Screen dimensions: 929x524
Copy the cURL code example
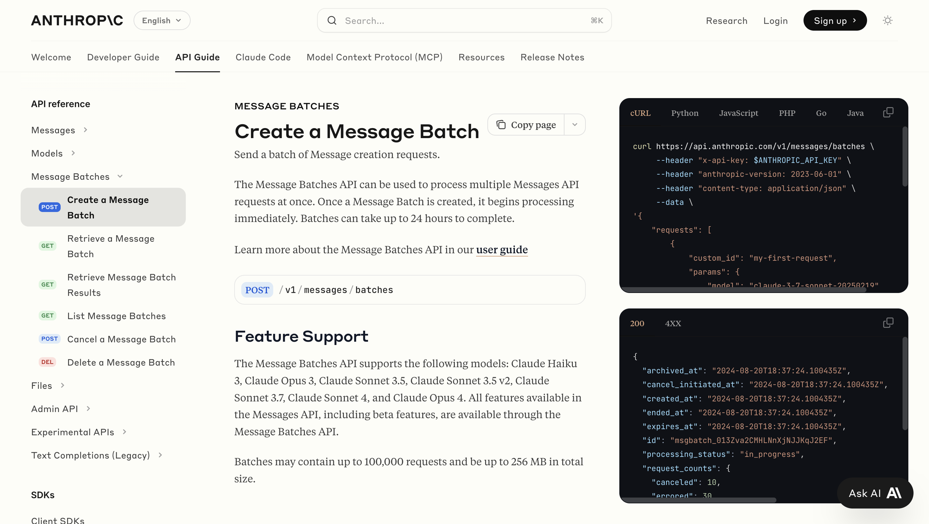pos(888,113)
